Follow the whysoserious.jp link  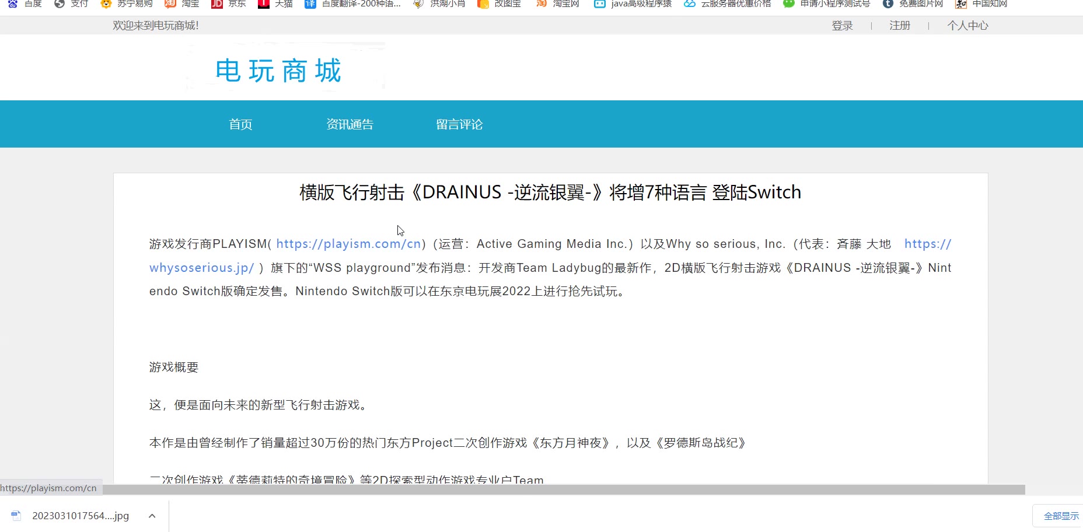coord(201,268)
